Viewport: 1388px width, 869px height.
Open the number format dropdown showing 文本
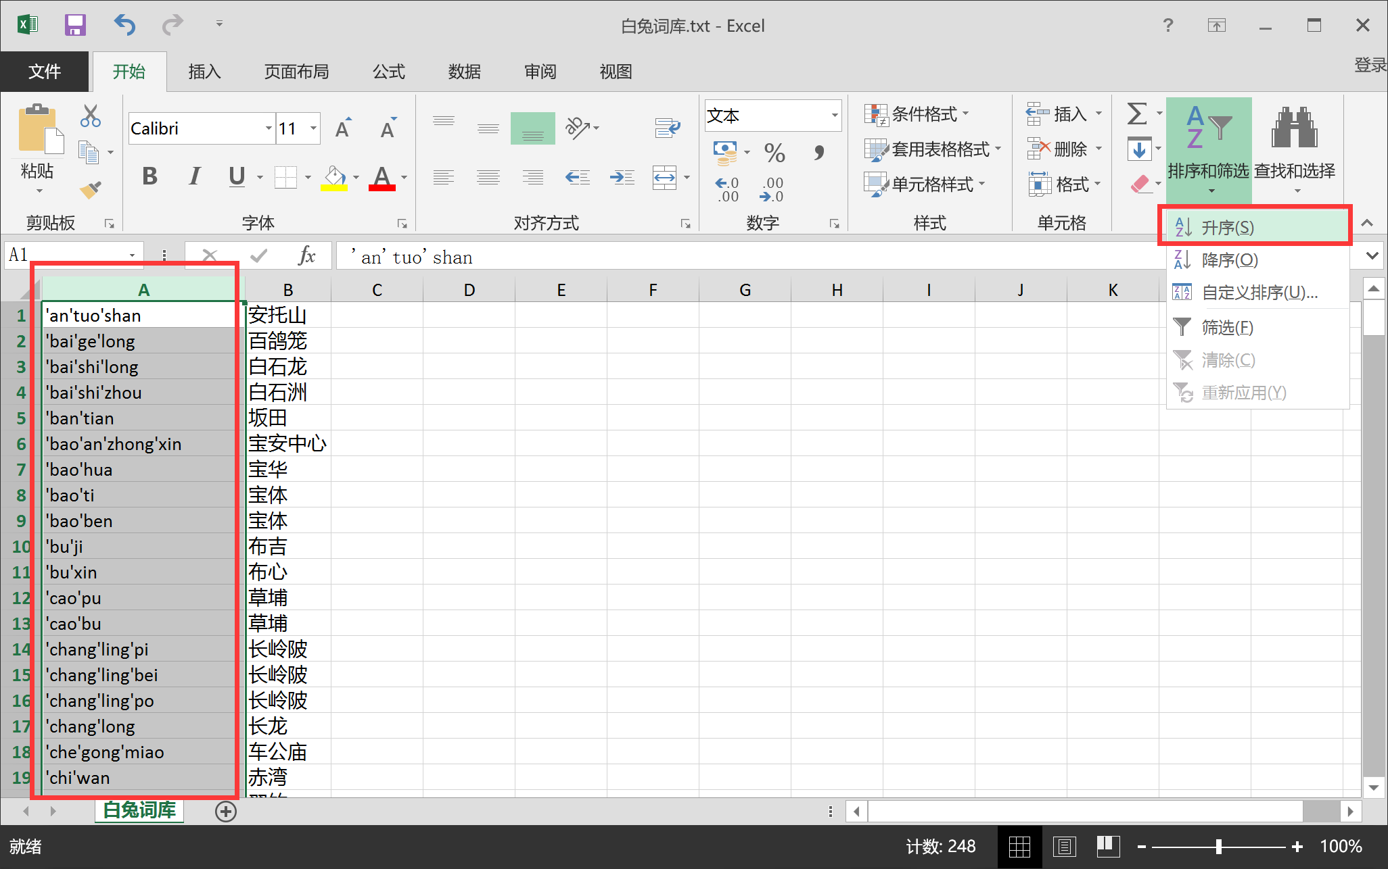click(x=835, y=116)
